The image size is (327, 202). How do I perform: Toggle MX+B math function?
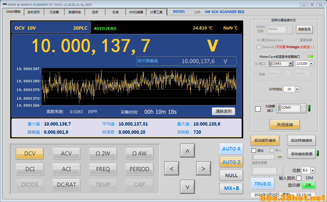click(231, 188)
